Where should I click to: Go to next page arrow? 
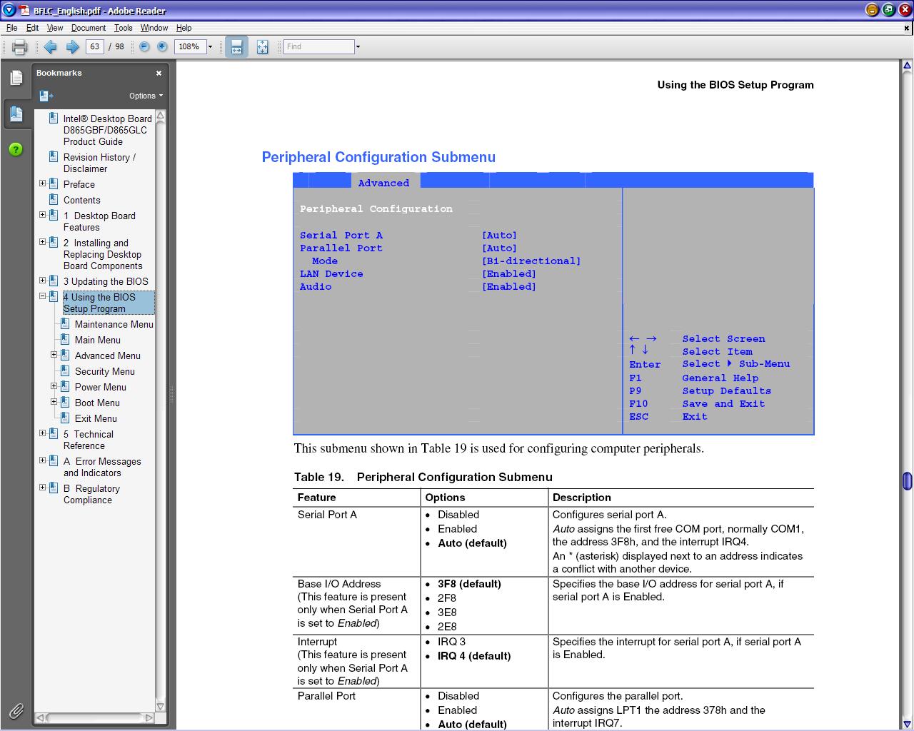(x=73, y=47)
